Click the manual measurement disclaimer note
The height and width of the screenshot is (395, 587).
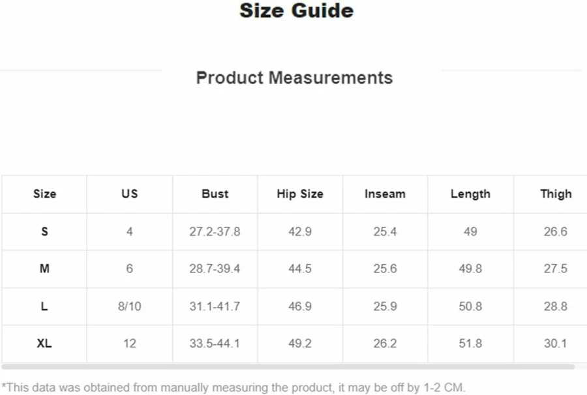pos(233,388)
